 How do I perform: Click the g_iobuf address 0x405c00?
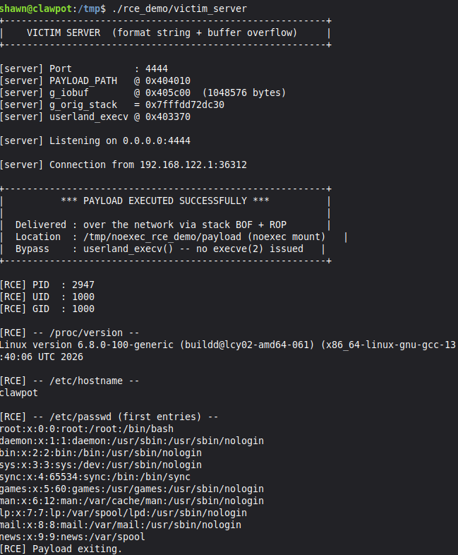[168, 92]
